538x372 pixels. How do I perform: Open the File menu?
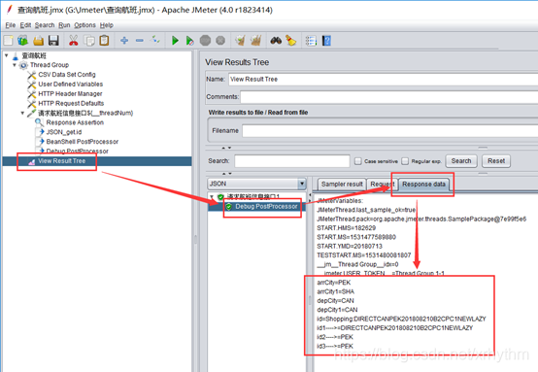pos(11,25)
